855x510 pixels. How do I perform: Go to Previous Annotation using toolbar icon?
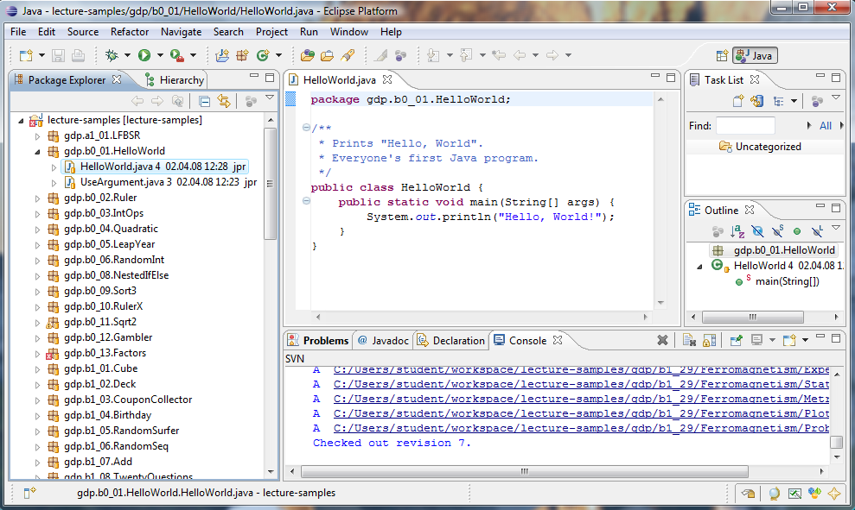point(466,55)
